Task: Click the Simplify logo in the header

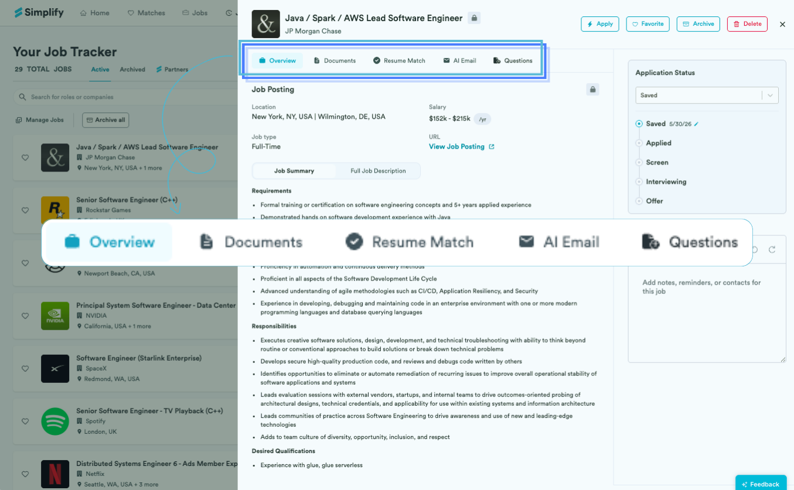Action: click(x=39, y=12)
